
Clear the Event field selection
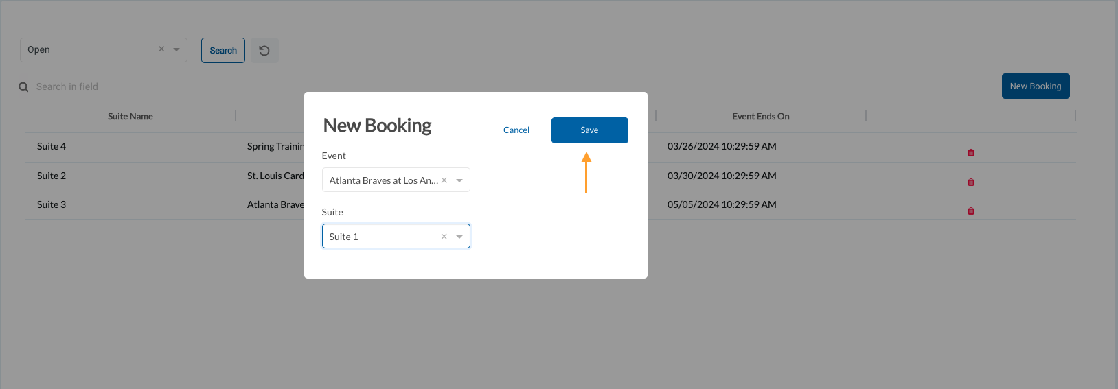point(444,180)
